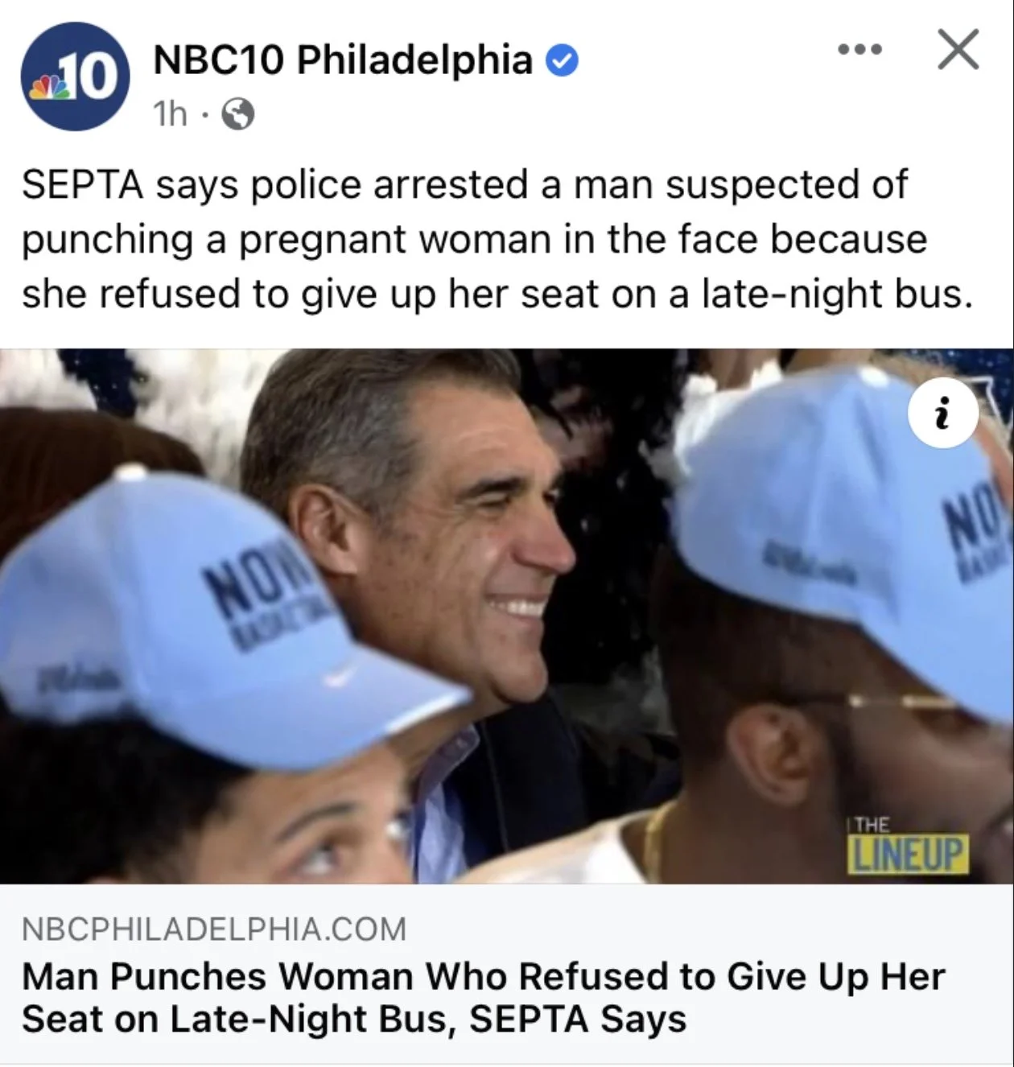Click the post text starting 'SEPTA says police'

tap(497, 239)
